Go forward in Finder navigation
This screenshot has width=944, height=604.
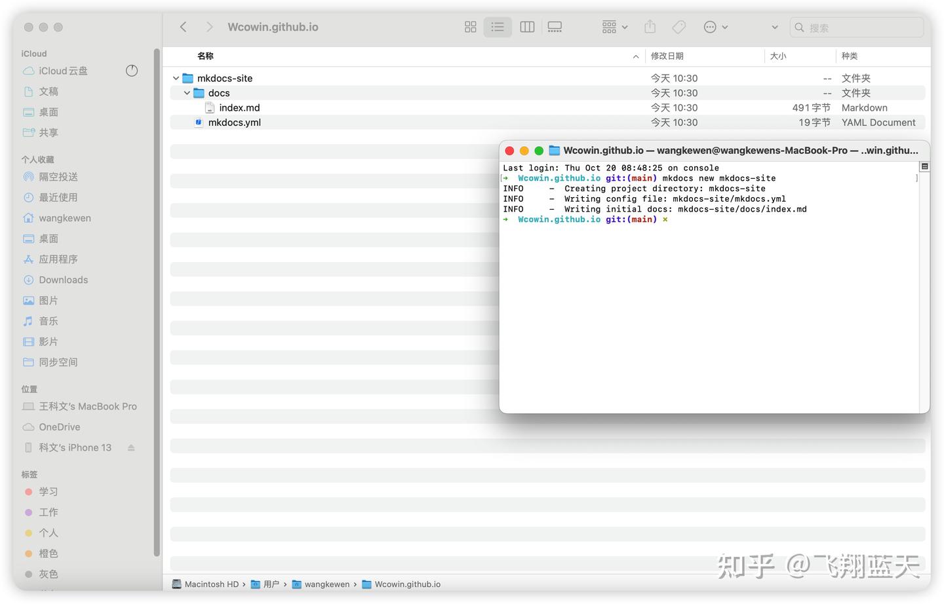click(209, 27)
